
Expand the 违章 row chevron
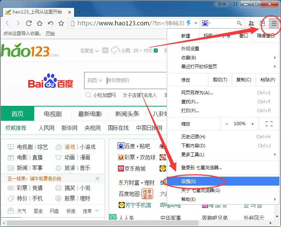coord(97,211)
